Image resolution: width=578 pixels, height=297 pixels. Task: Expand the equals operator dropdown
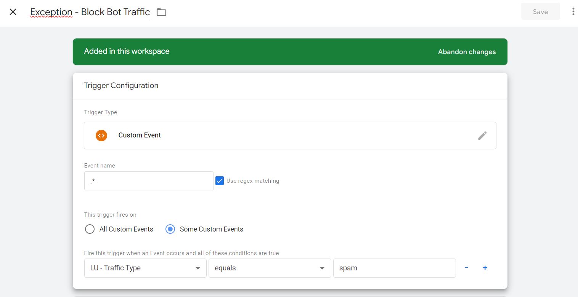point(270,268)
